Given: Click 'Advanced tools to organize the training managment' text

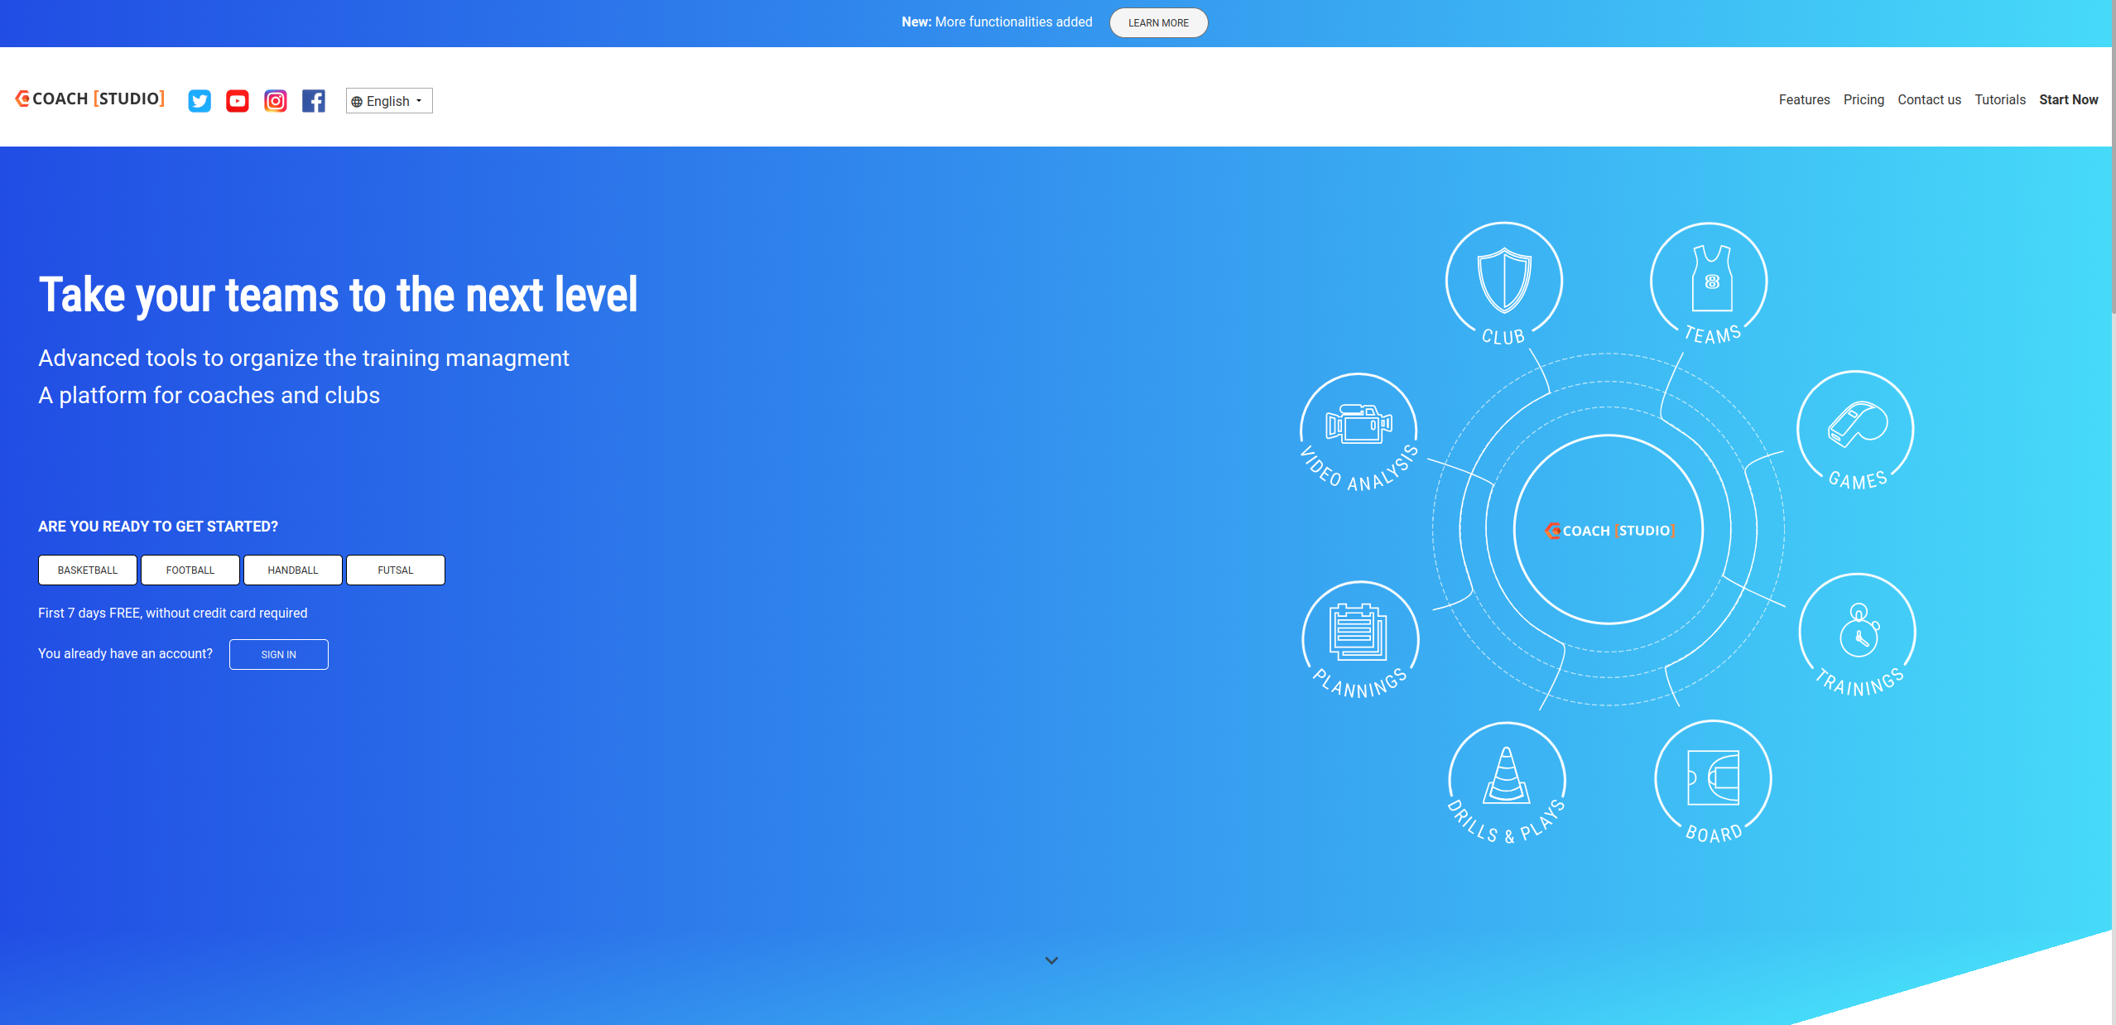Looking at the screenshot, I should [304, 358].
